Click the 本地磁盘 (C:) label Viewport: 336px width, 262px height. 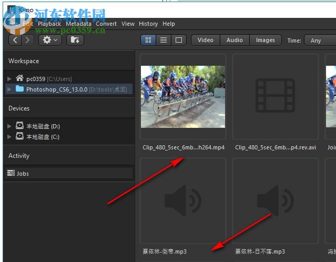43,137
